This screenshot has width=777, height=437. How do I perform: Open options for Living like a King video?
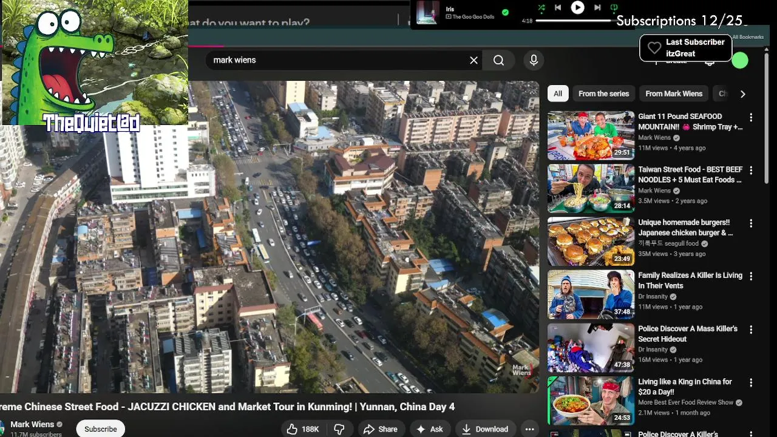tap(751, 383)
